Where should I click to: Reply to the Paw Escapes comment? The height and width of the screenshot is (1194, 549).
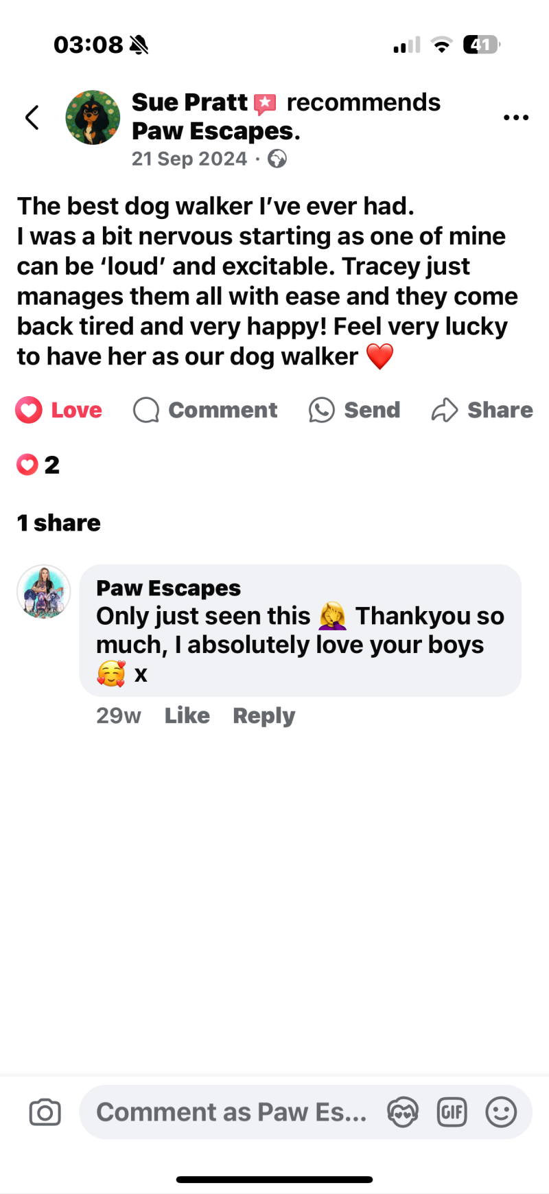(264, 715)
